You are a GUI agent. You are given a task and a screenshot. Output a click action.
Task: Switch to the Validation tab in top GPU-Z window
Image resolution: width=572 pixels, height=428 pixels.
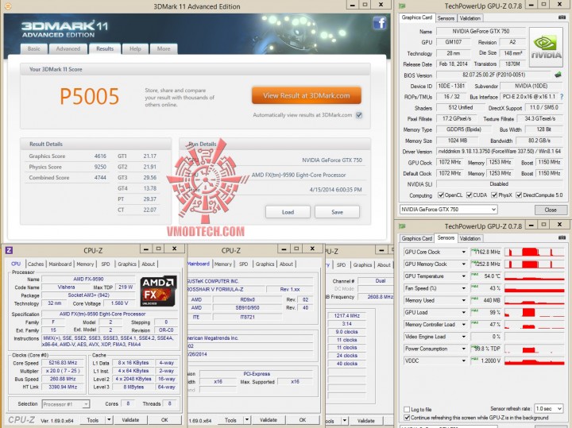click(x=470, y=18)
